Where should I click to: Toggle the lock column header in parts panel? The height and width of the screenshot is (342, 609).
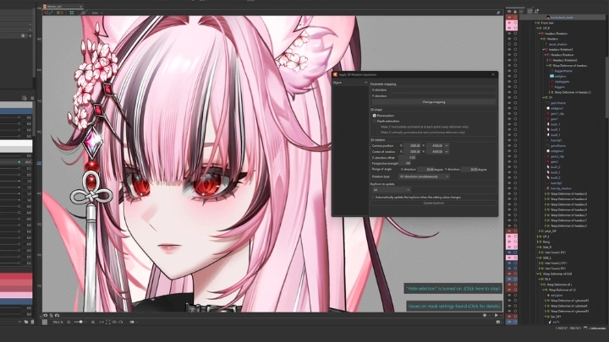coord(515,12)
